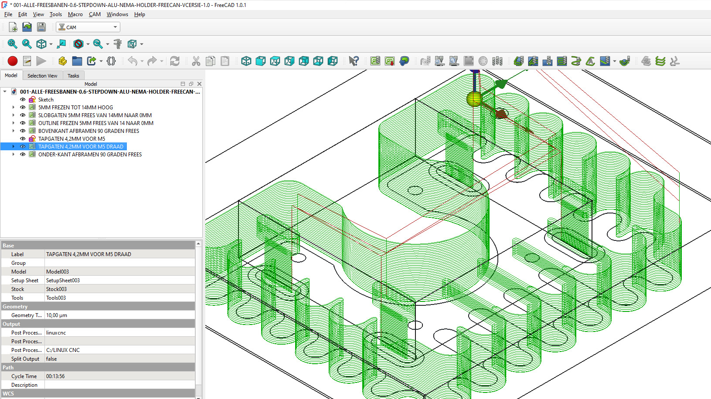This screenshot has height=399, width=711.
Task: Select OUTLINE FREZEN 5MM FREES tree item
Action: tap(95, 123)
